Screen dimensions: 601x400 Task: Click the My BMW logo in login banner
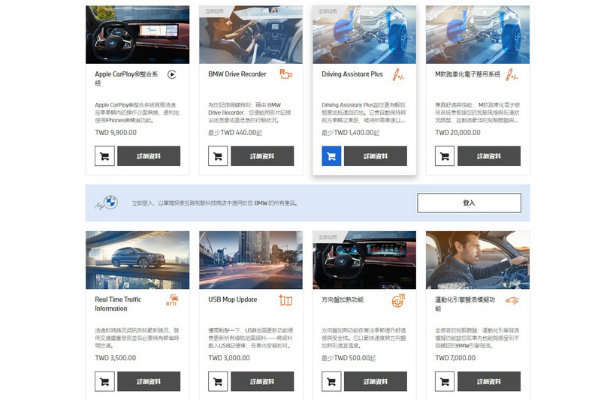tap(106, 203)
